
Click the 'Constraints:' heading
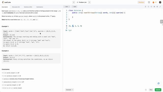coord(6,69)
